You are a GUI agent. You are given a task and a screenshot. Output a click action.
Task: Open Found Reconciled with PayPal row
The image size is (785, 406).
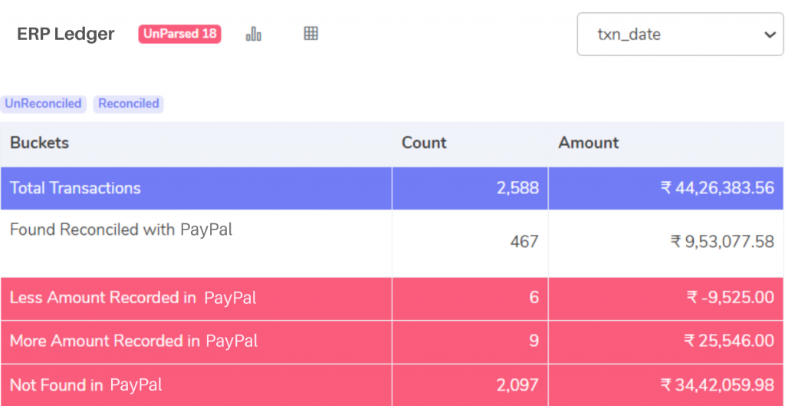click(x=392, y=243)
